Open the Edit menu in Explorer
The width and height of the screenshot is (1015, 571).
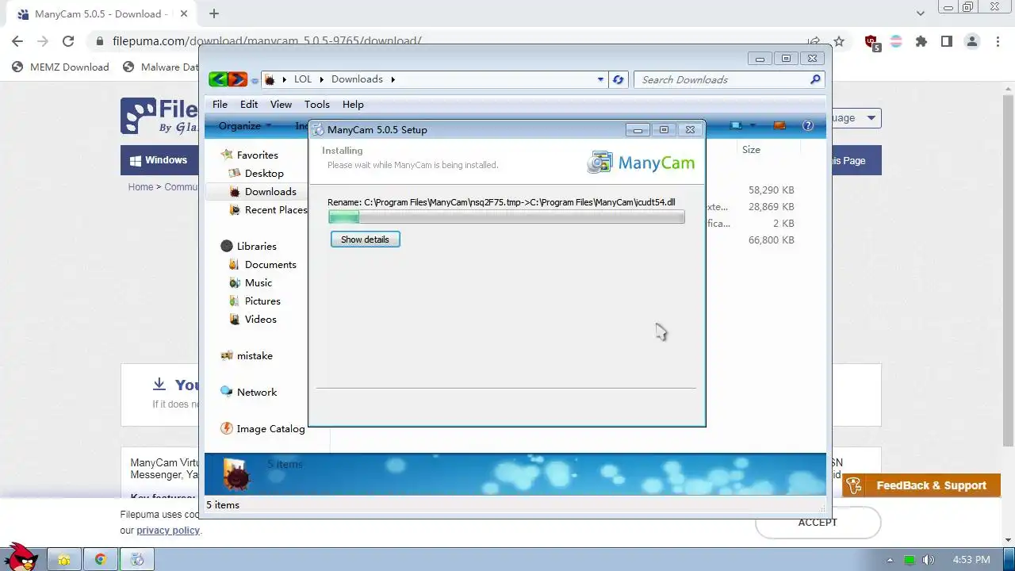point(249,104)
